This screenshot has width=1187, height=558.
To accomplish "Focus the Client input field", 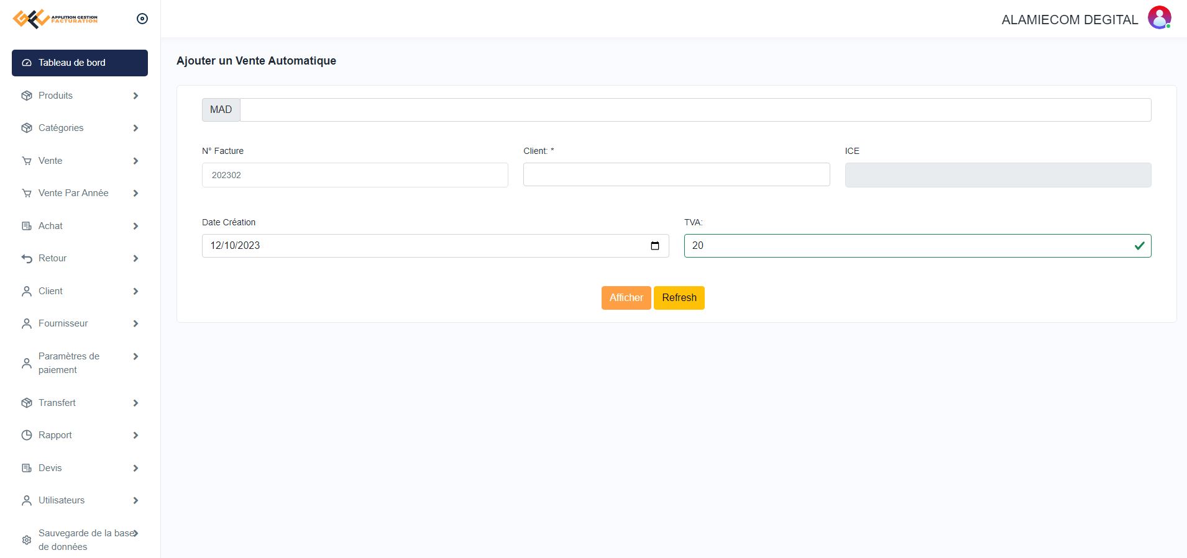I will click(676, 174).
